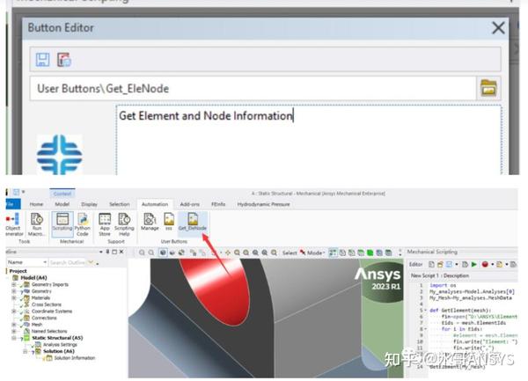Browse for button image with folder icon
This screenshot has width=528, height=381.
click(x=488, y=89)
